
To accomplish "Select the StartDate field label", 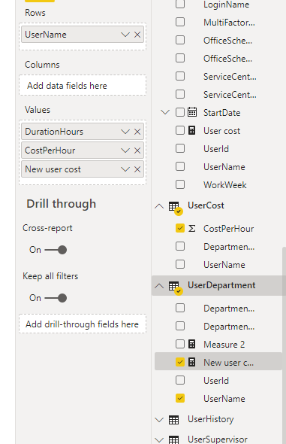I will tap(222, 113).
